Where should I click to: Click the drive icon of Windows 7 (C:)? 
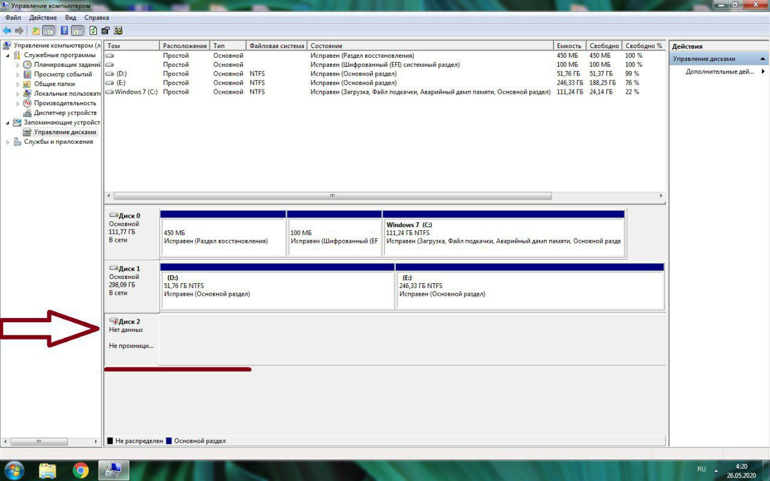(x=109, y=92)
